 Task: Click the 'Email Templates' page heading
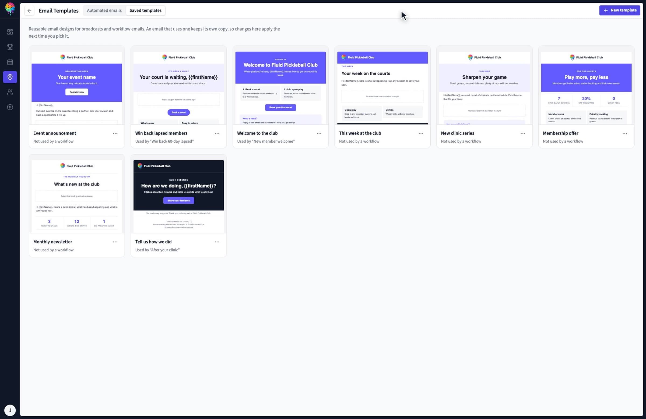click(59, 10)
